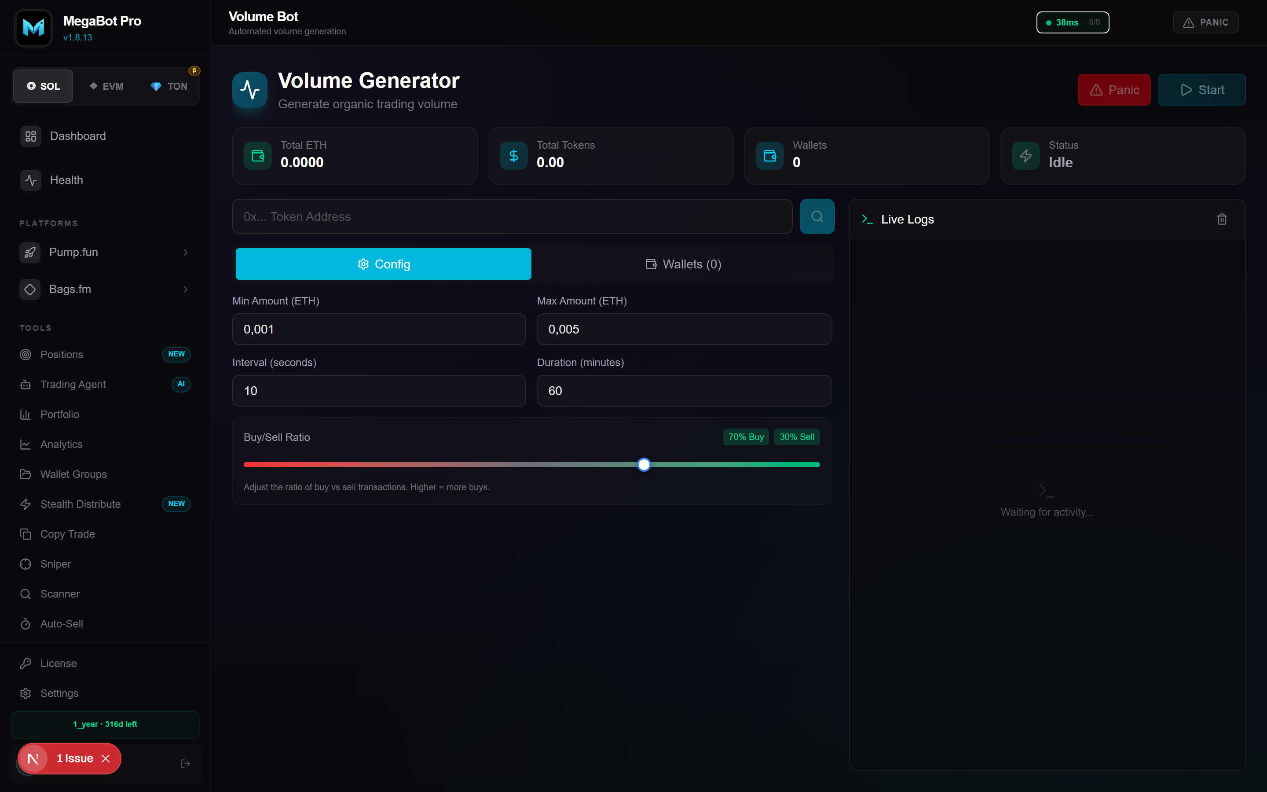
Task: Expand the Bags.fm platform chevron
Action: point(185,289)
